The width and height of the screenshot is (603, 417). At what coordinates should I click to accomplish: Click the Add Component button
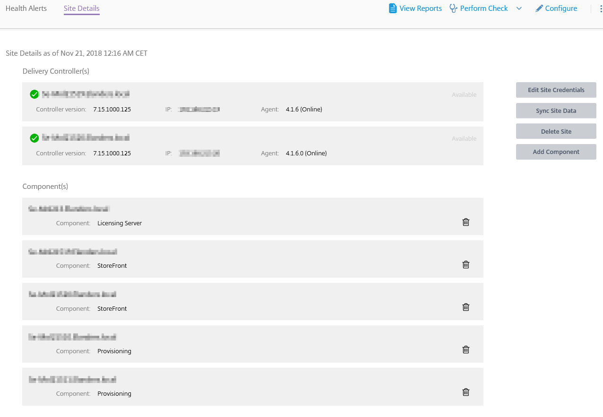556,152
